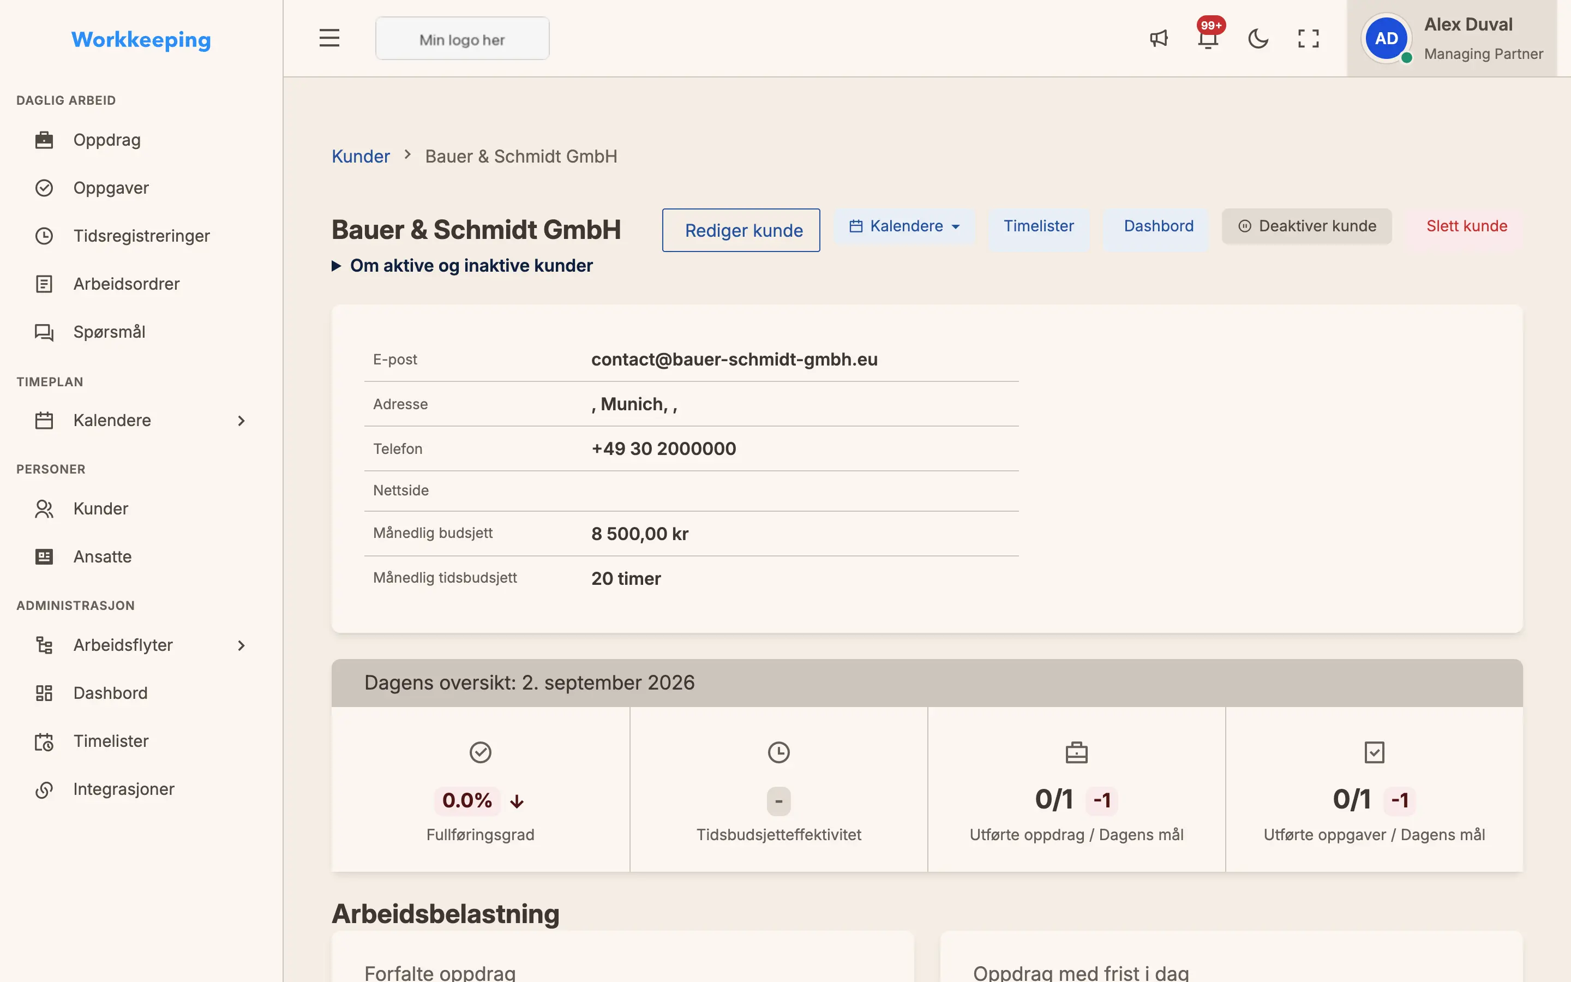
Task: Click the sidebar Timelister calendar-clock icon
Action: [44, 741]
